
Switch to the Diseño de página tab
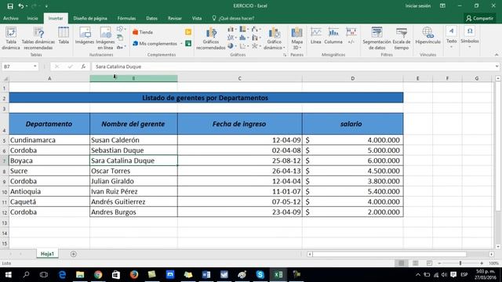click(90, 19)
